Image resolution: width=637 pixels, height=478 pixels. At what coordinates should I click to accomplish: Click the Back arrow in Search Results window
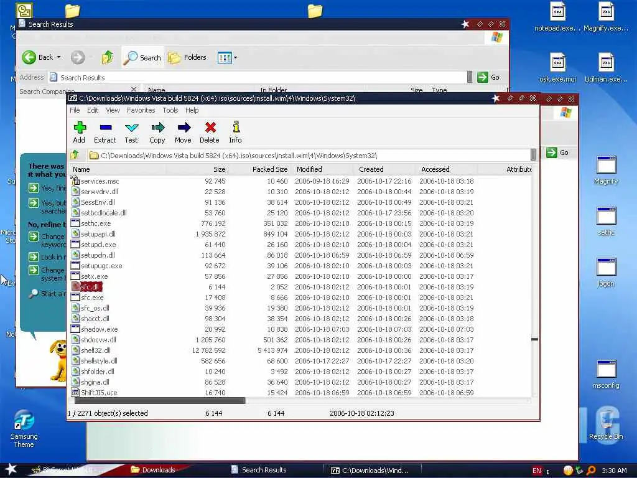[x=29, y=57]
